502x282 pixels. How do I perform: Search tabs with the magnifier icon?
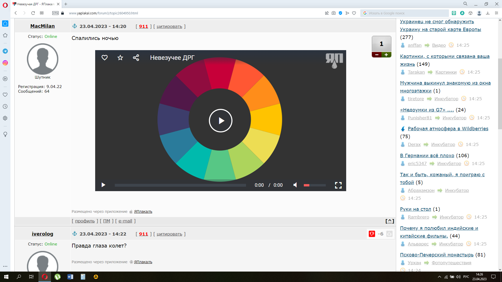[x=465, y=4]
